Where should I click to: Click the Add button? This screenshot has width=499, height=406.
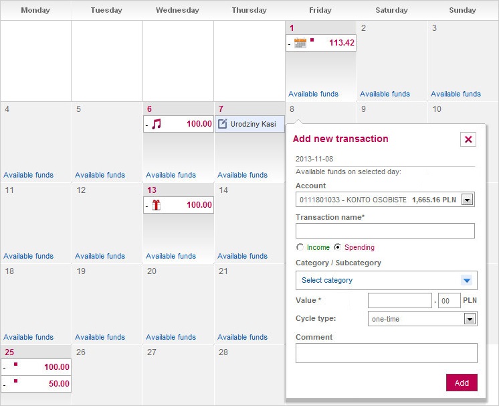462,383
